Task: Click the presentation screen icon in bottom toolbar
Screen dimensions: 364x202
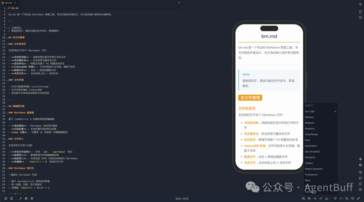Action: (353, 198)
